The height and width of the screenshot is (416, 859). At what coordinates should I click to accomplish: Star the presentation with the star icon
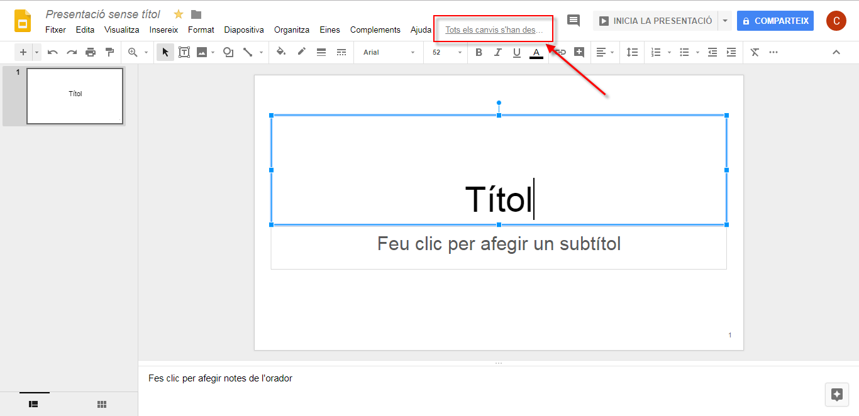tap(179, 14)
